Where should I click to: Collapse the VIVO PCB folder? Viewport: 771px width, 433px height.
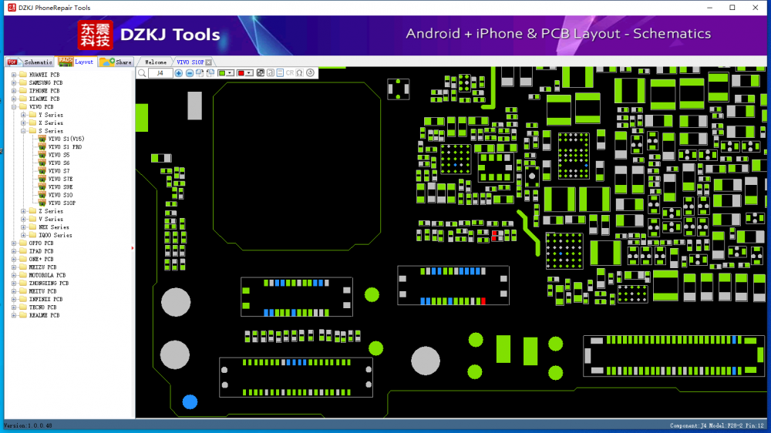(x=14, y=106)
